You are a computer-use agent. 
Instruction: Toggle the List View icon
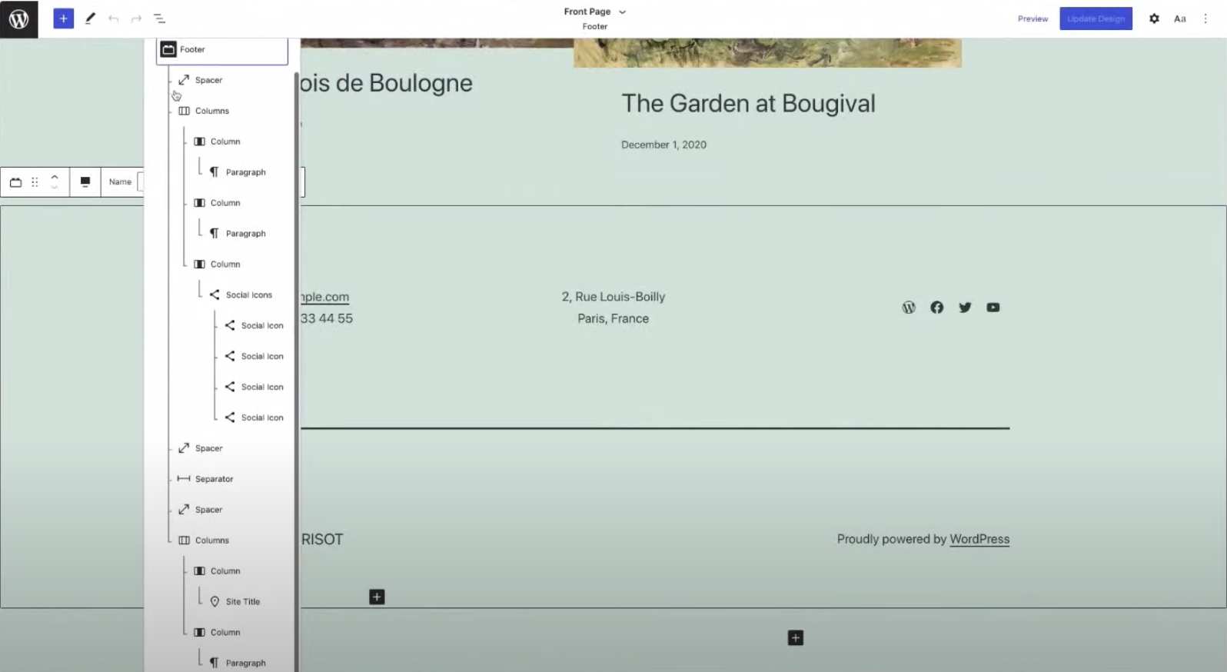pos(159,18)
